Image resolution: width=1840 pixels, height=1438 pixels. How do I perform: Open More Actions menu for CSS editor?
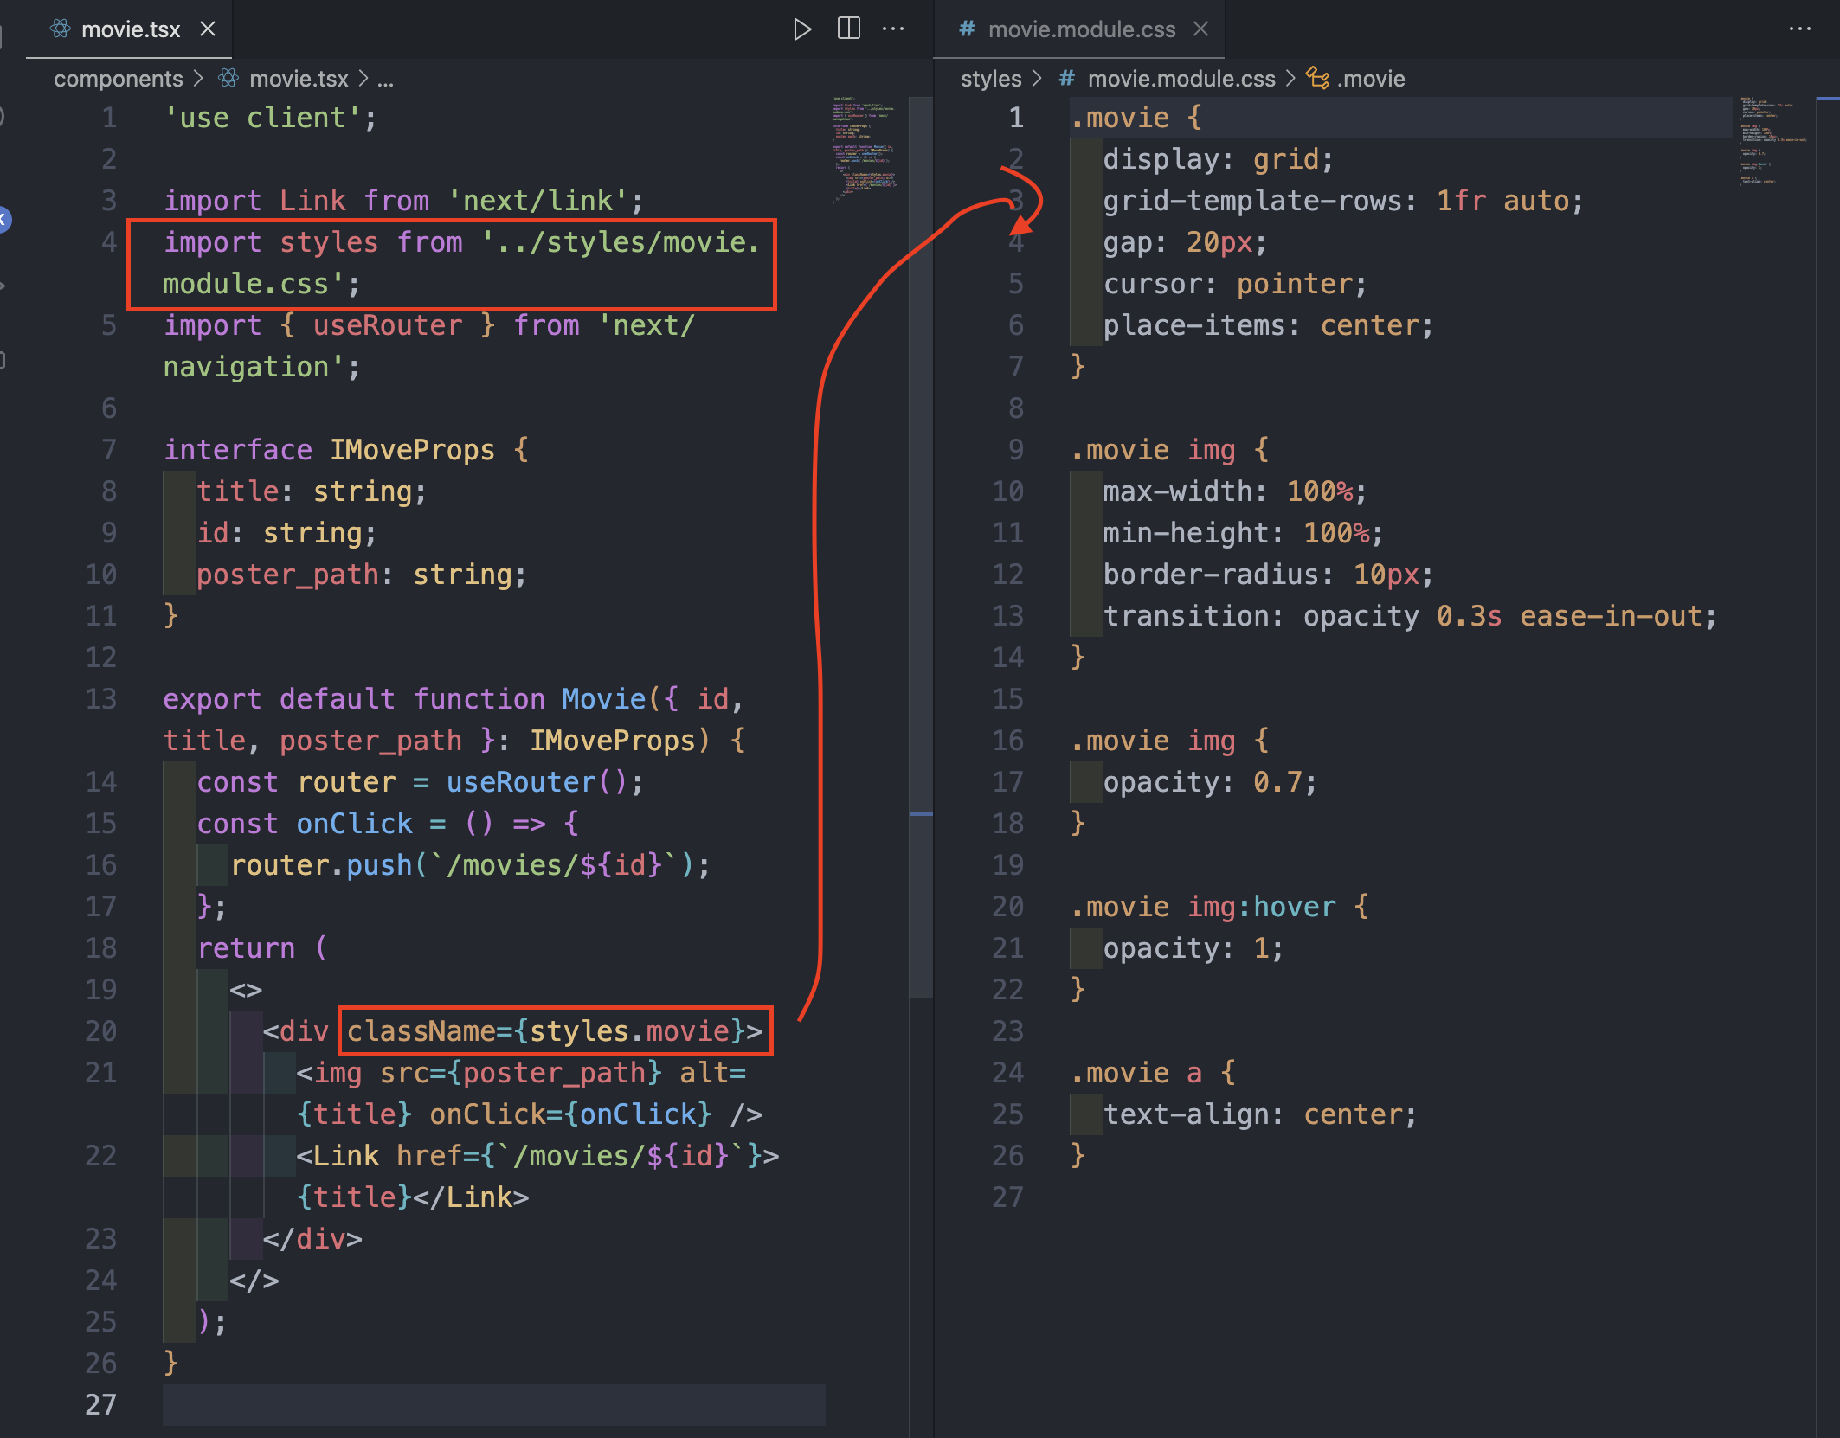coord(1800,29)
